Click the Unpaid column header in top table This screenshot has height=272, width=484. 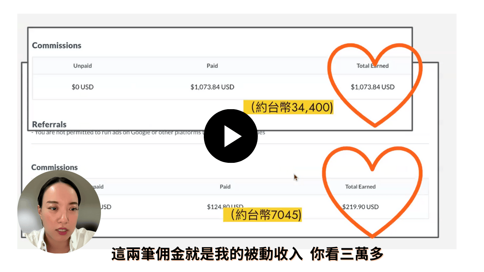pos(82,66)
